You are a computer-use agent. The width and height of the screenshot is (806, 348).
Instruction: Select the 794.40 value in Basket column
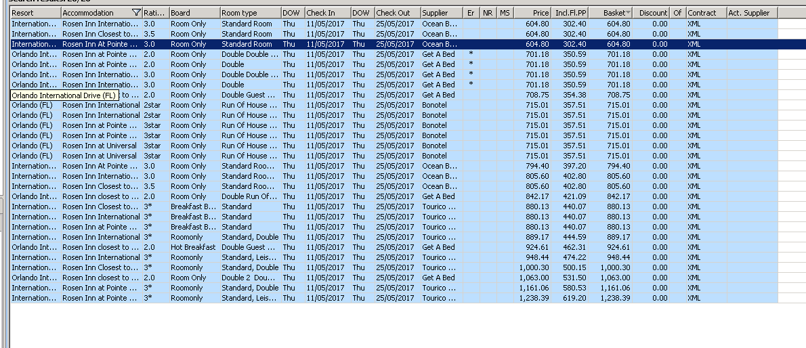[x=618, y=166]
